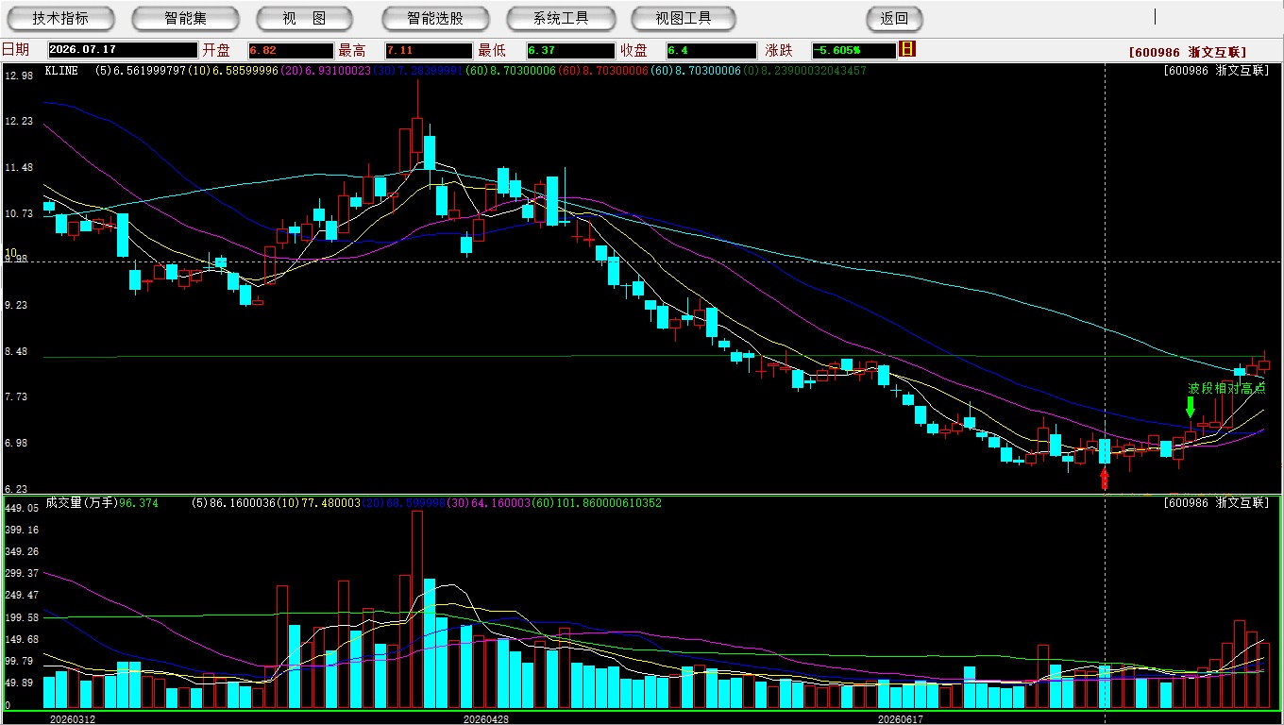The height and width of the screenshot is (725, 1284).
Task: Click the 系统工具 button
Action: point(561,19)
